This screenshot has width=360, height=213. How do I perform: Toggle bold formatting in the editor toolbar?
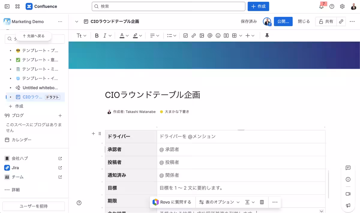(97, 35)
